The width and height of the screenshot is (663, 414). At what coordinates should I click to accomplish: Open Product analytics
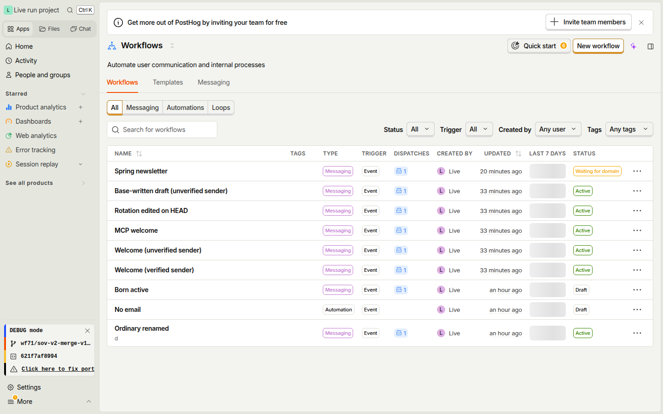click(41, 107)
